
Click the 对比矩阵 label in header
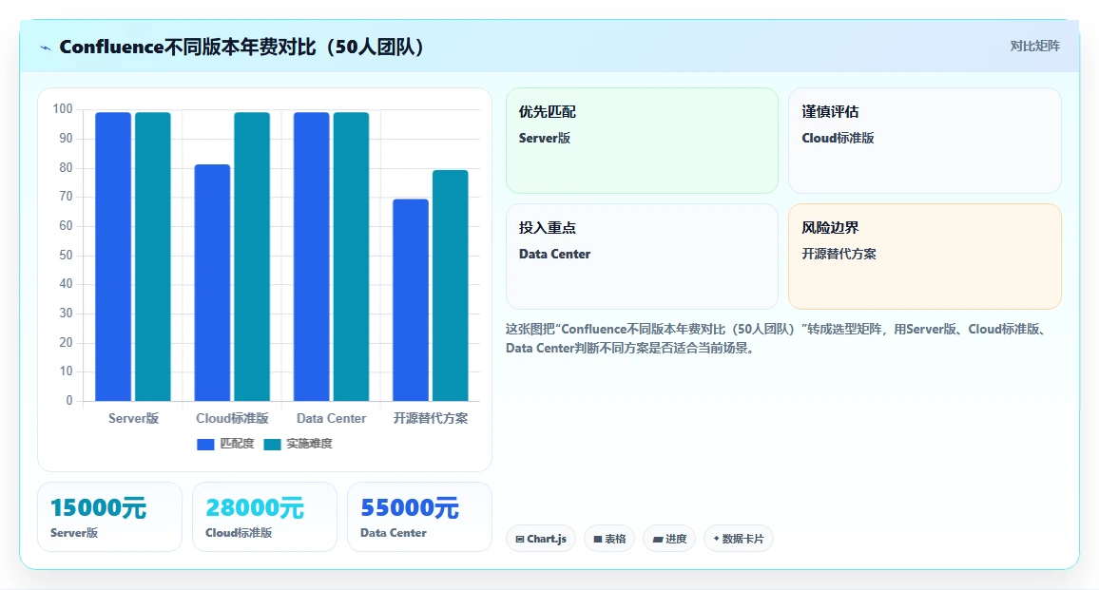coord(1034,47)
